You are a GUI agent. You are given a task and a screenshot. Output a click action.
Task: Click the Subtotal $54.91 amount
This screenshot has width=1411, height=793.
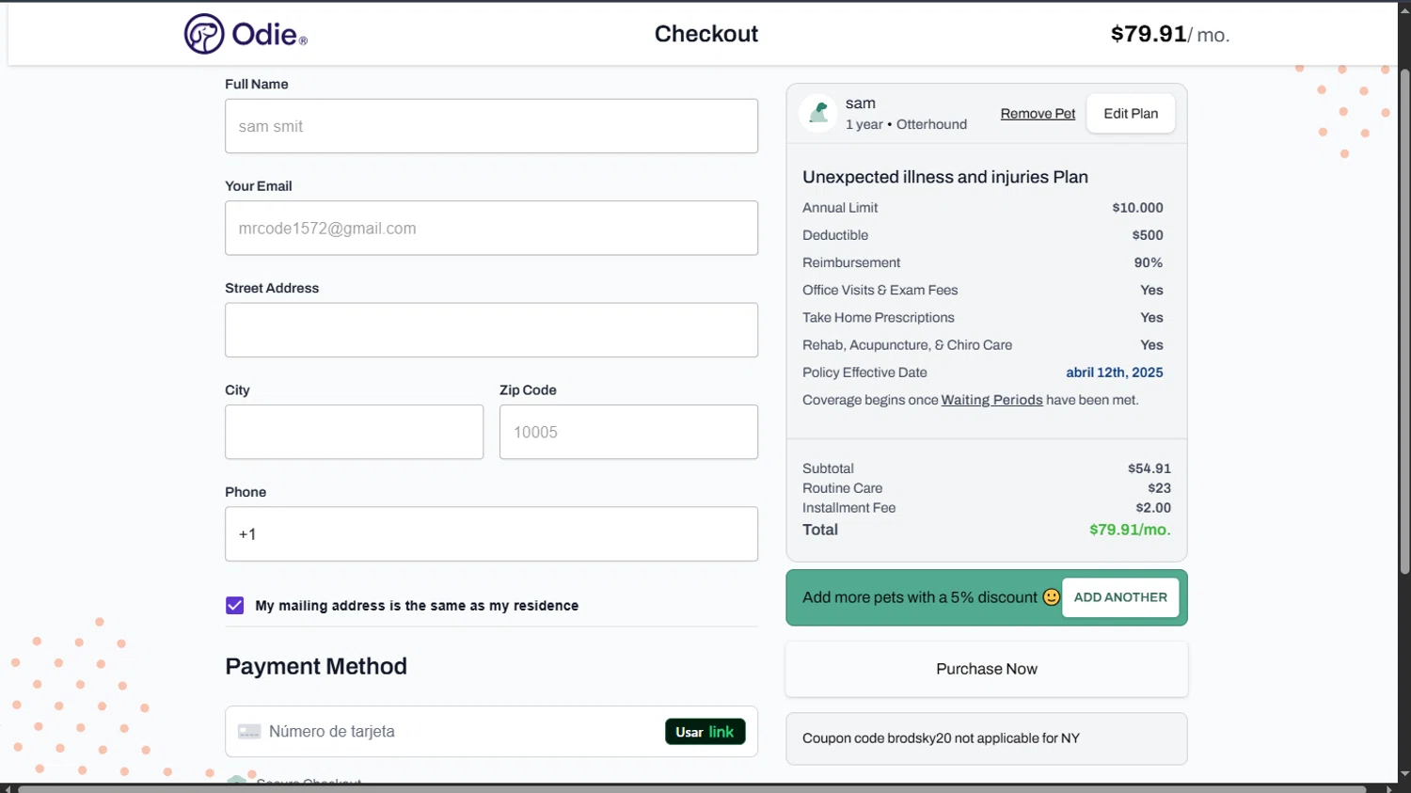click(x=1149, y=468)
